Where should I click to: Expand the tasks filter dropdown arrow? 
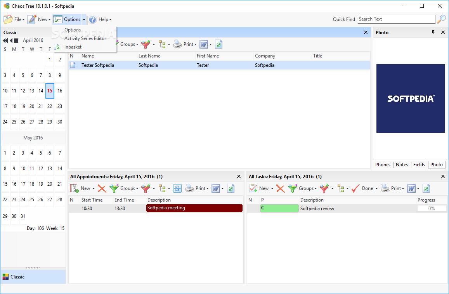pyautogui.click(x=332, y=188)
